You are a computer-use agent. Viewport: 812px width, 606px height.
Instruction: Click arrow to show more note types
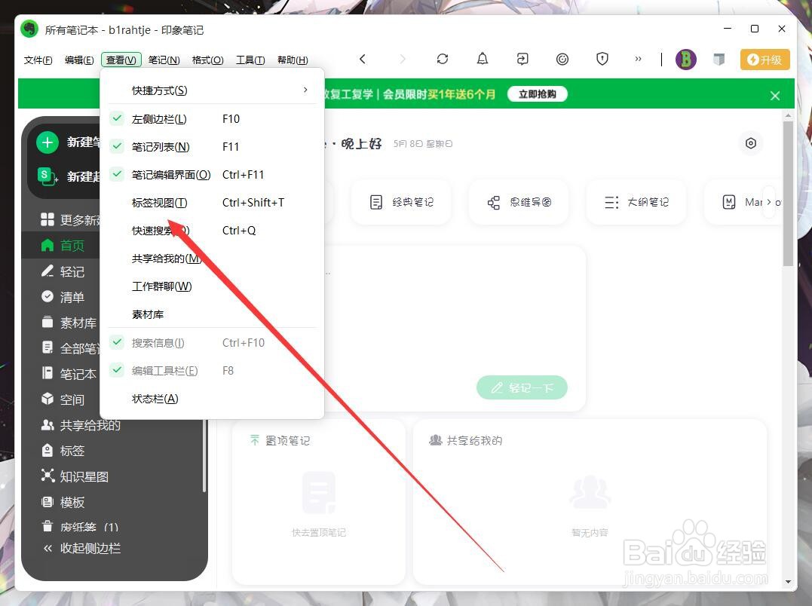pyautogui.click(x=769, y=202)
